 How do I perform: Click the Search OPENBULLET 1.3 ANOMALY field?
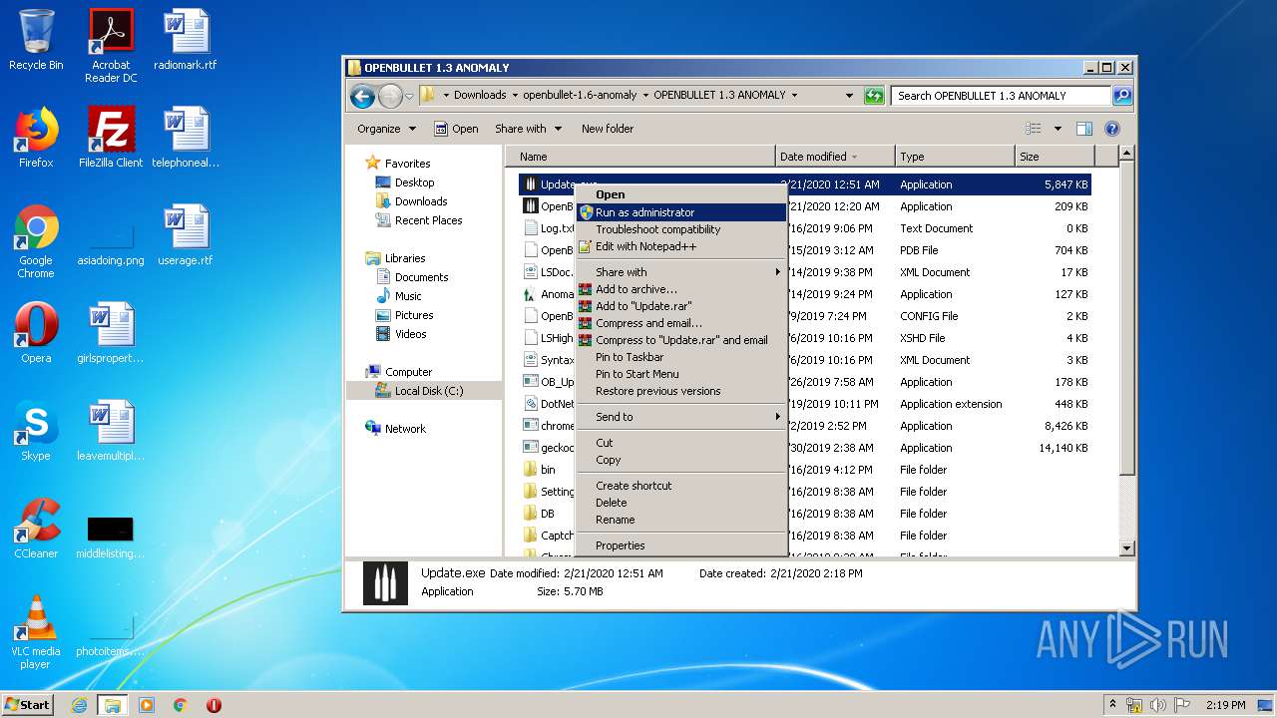point(1001,96)
